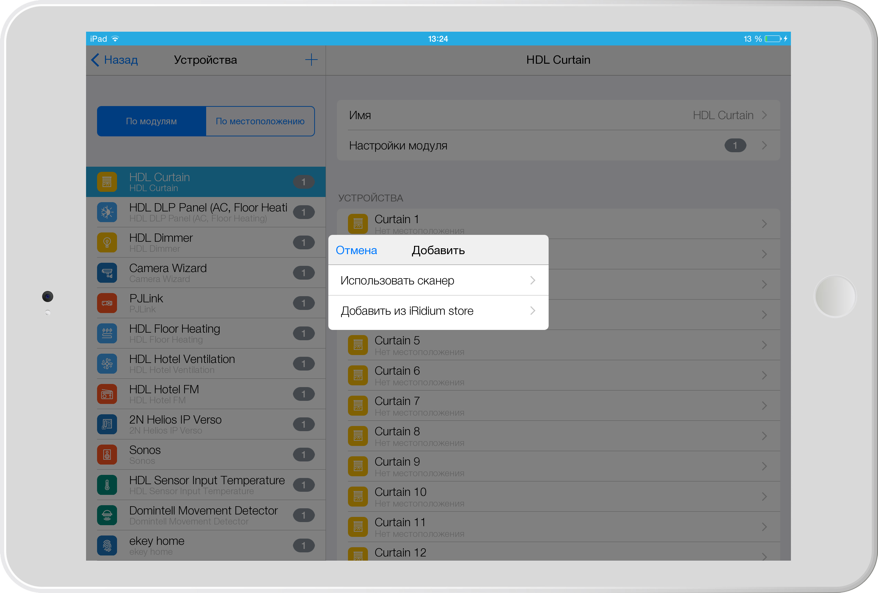Open the Имя name setting chevron
878x593 pixels.
pyautogui.click(x=764, y=115)
